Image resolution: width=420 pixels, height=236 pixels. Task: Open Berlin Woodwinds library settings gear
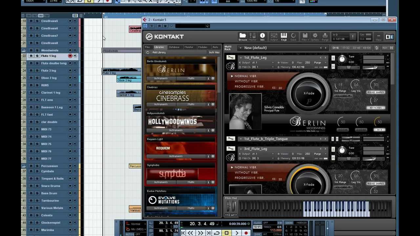click(x=213, y=78)
